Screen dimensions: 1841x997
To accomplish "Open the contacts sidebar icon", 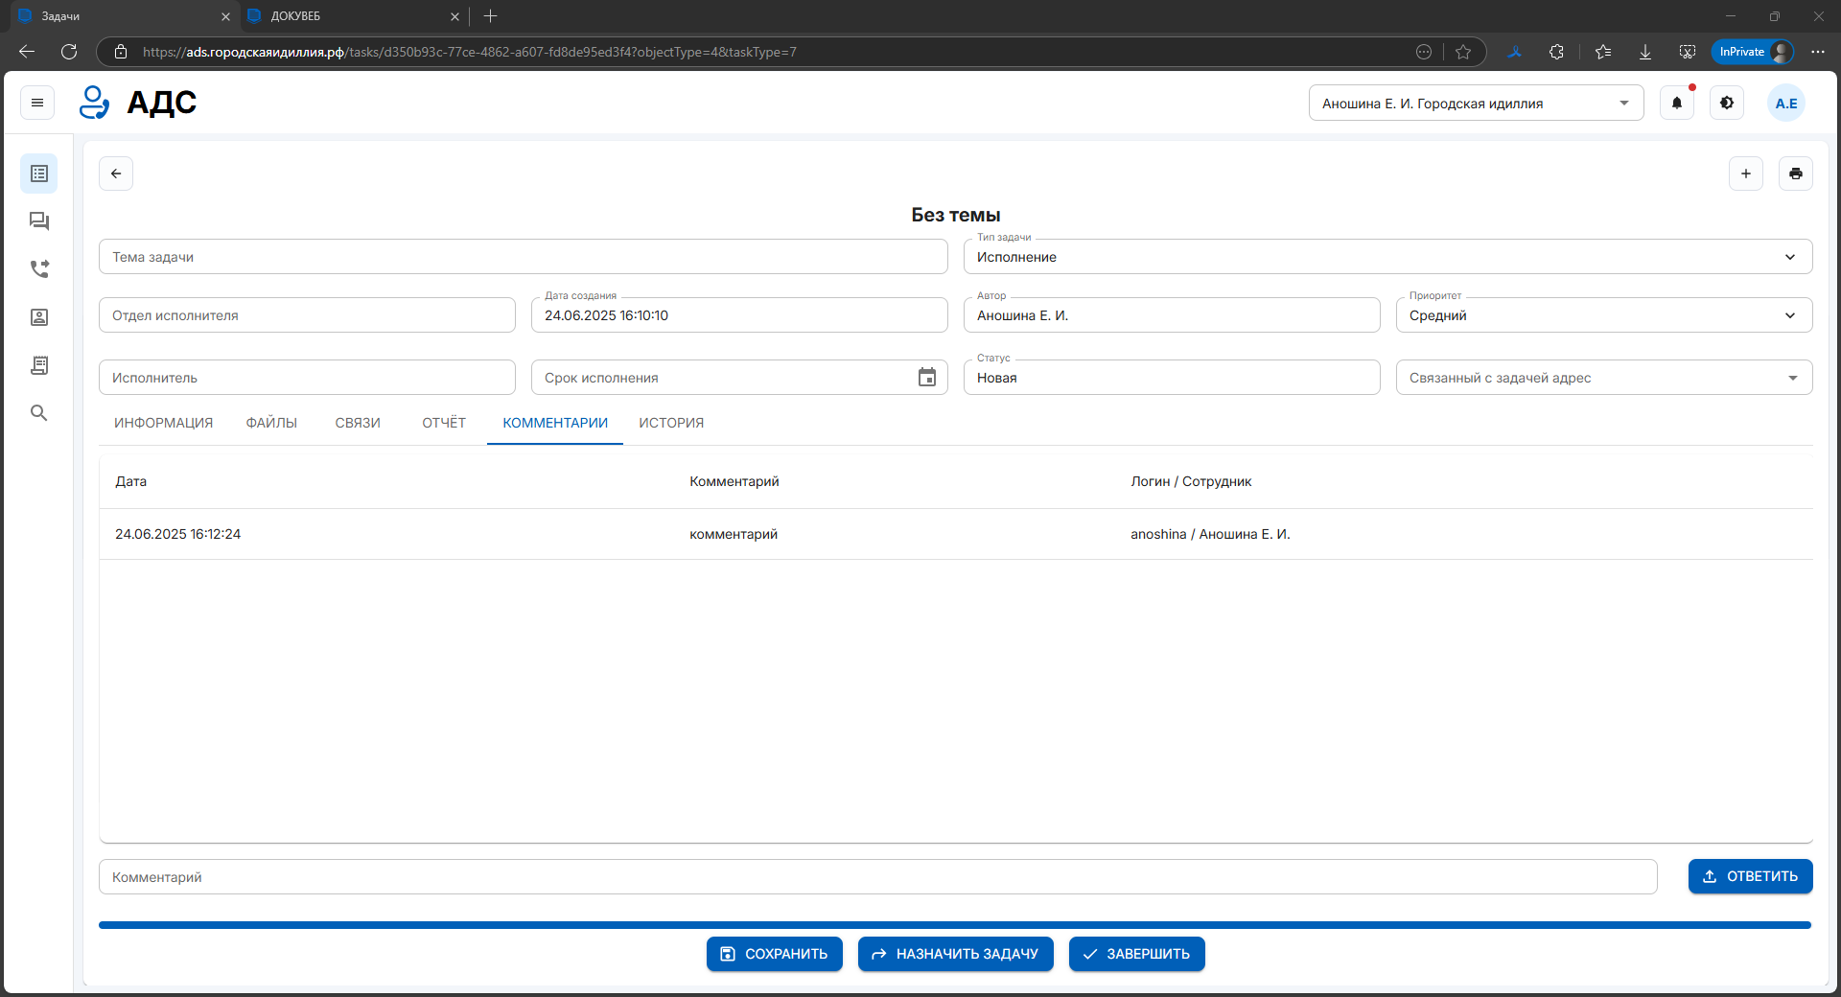I will click(39, 317).
